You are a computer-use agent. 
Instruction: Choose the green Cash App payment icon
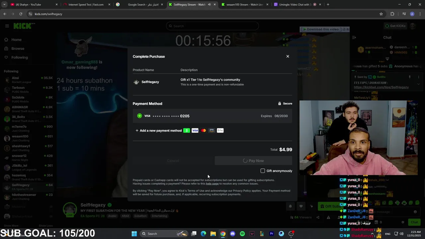187,130
